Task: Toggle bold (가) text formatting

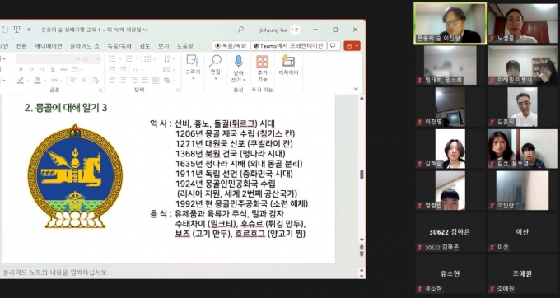Action: (21, 70)
